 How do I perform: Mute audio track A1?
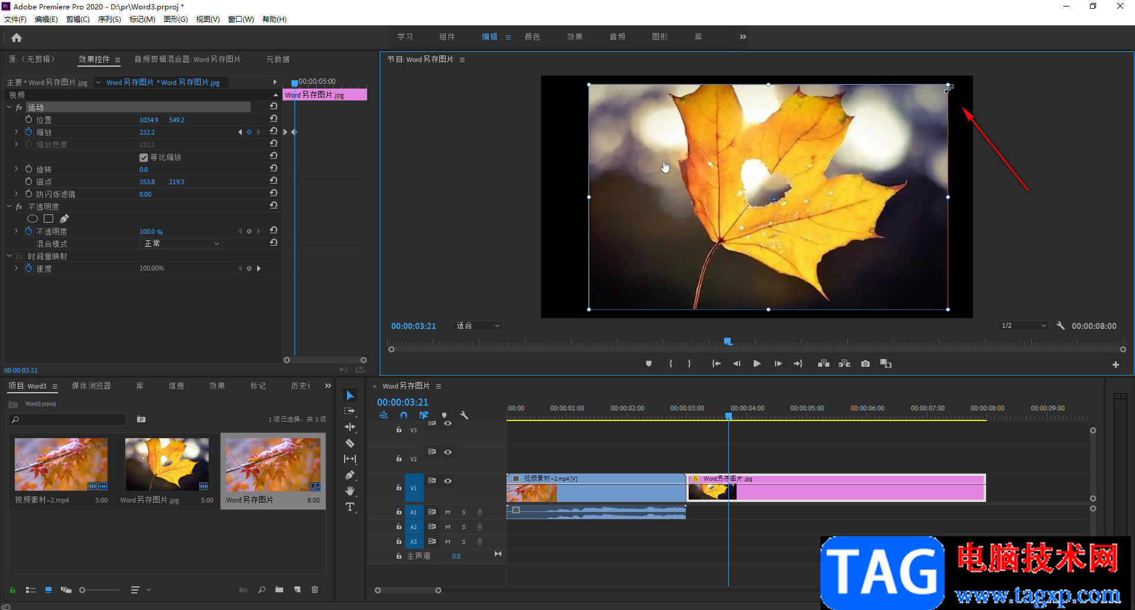coord(447,512)
